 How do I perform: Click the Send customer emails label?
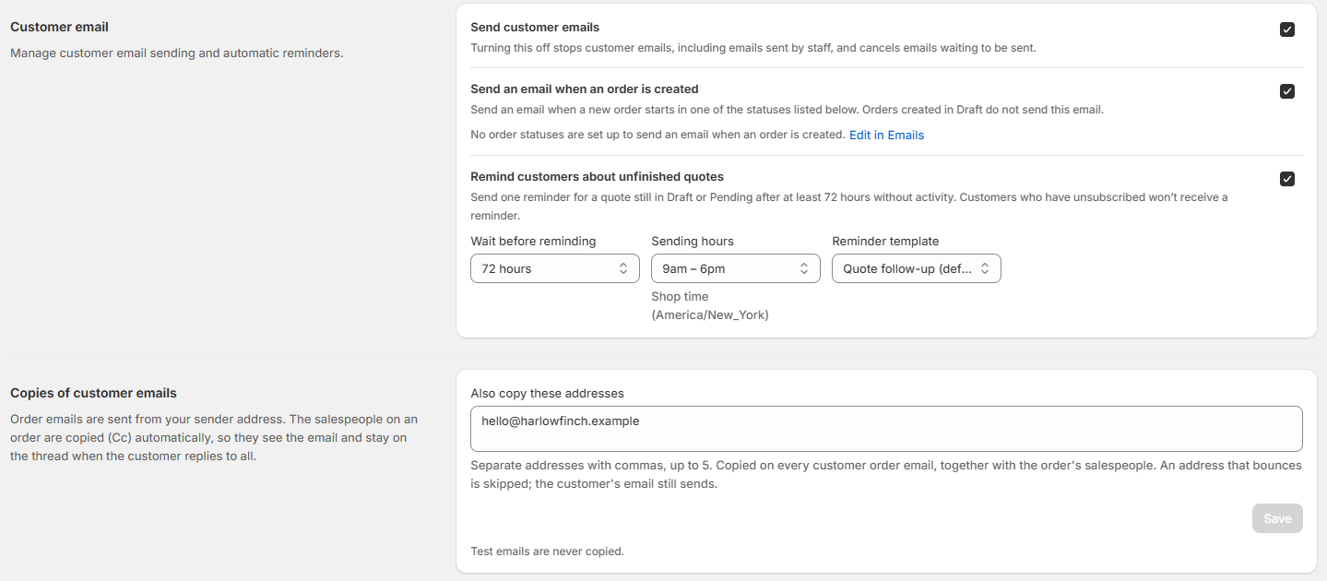tap(535, 28)
